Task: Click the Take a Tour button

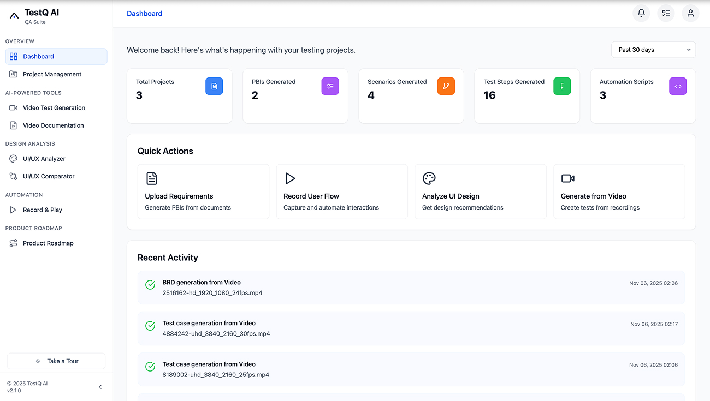Action: coord(56,361)
